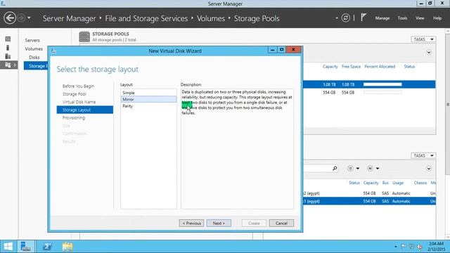Click the layout description text box
Viewport: 450px width, 253px height.
[237, 148]
